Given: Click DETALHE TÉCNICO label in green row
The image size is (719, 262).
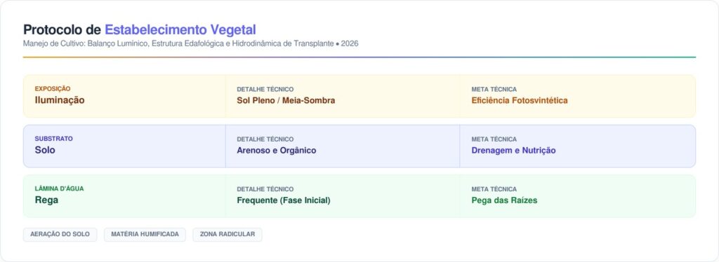Looking at the screenshot, I should [x=265, y=189].
